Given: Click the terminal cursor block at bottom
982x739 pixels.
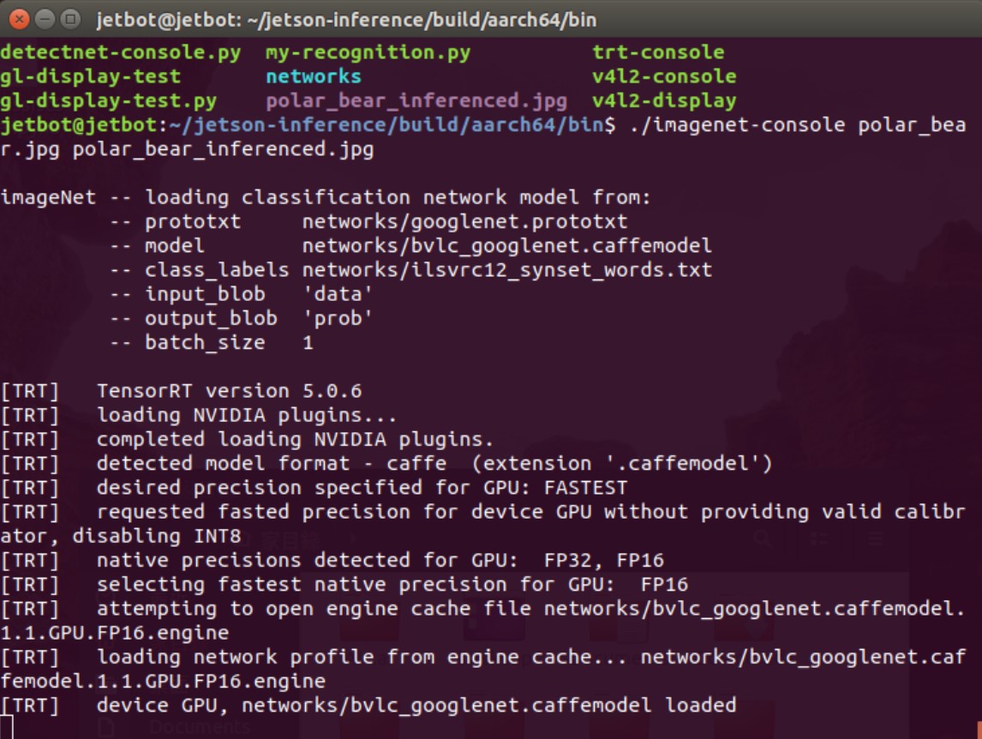Looking at the screenshot, I should [7, 727].
